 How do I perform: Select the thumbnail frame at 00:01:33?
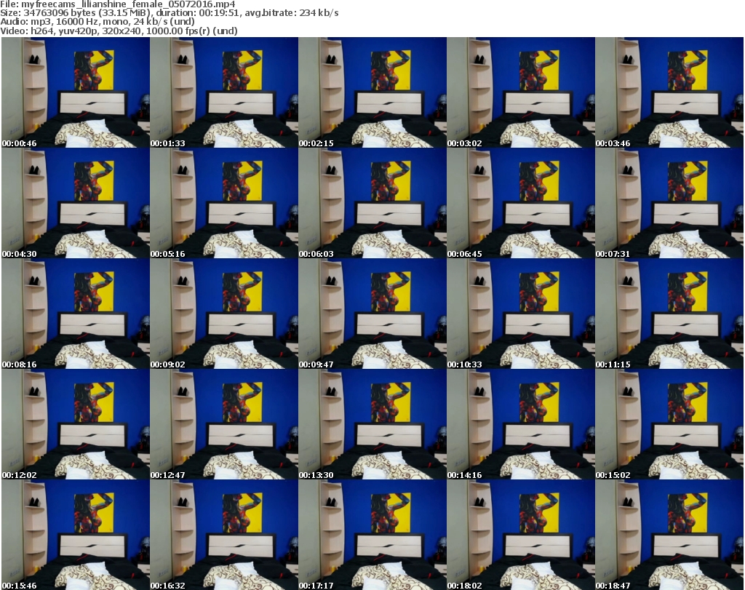click(224, 92)
